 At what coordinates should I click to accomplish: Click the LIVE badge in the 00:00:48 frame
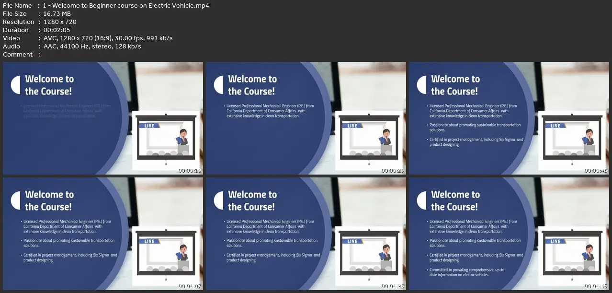pyautogui.click(x=555, y=126)
